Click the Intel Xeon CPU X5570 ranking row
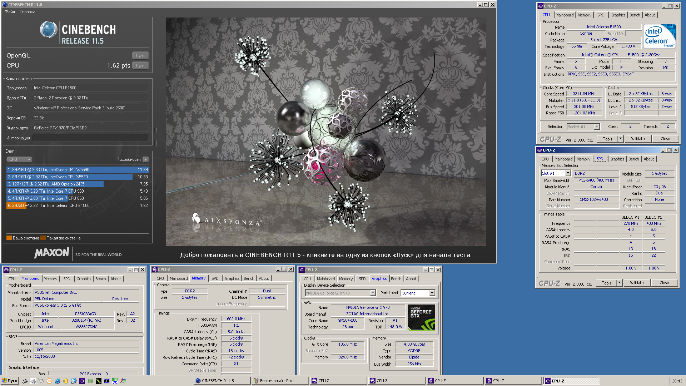Screen dimensions: 686x386 pos(78,177)
